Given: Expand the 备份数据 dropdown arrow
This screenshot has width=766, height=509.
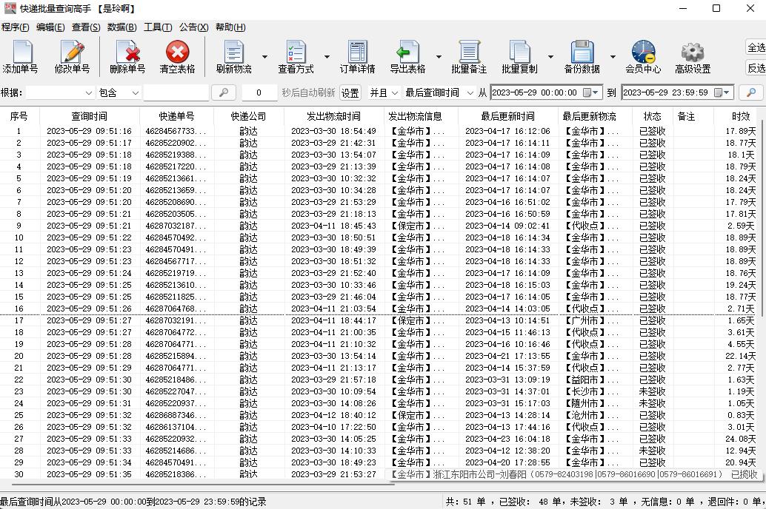Looking at the screenshot, I should [613, 57].
